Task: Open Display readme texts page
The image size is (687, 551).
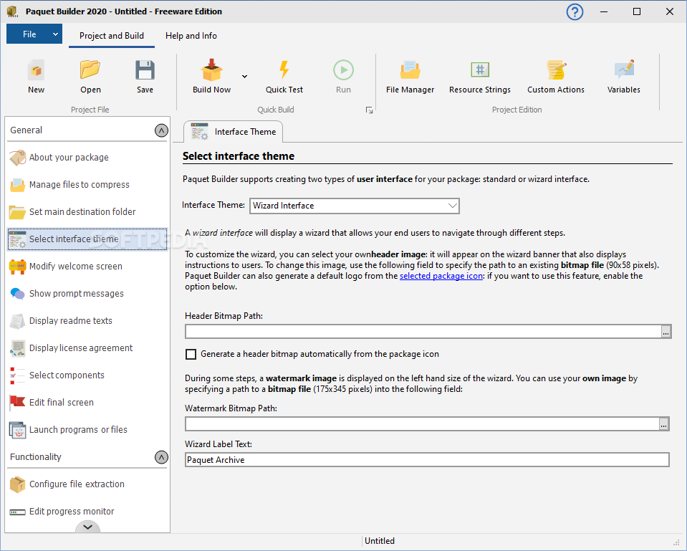Action: click(x=87, y=320)
